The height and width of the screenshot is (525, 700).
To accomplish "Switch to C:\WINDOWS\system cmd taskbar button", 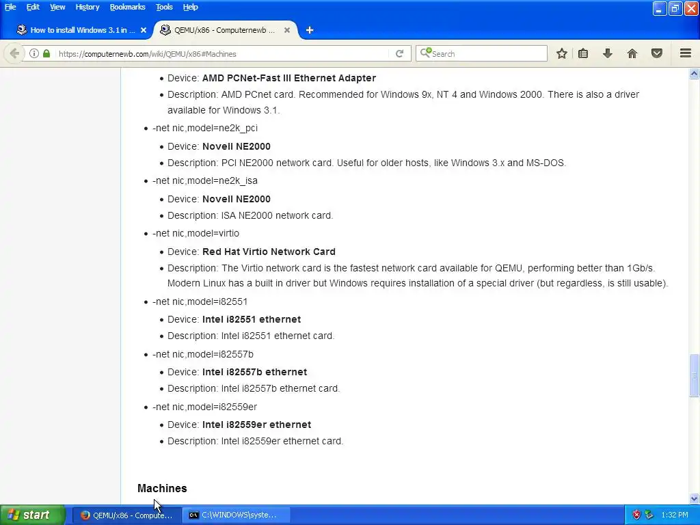I will coord(236,515).
